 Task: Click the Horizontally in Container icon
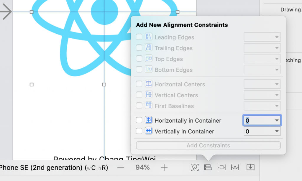tap(149, 120)
